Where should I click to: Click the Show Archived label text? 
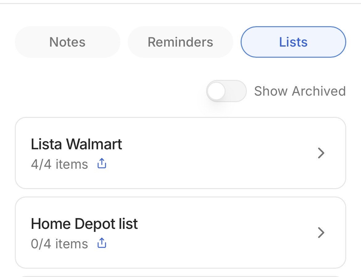(300, 91)
